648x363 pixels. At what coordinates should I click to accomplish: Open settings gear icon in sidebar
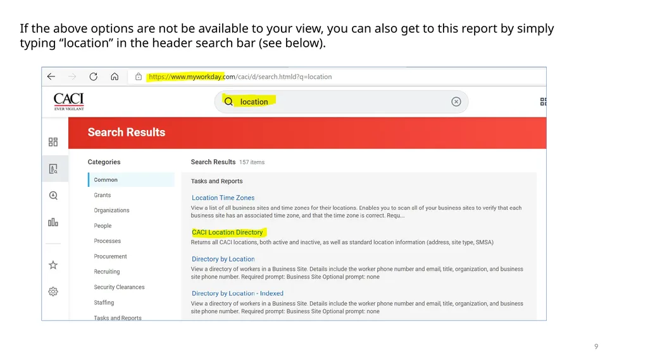(53, 292)
